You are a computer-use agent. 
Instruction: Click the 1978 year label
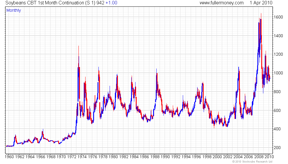(x=103, y=157)
